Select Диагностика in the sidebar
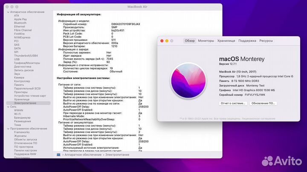 (x=23, y=67)
